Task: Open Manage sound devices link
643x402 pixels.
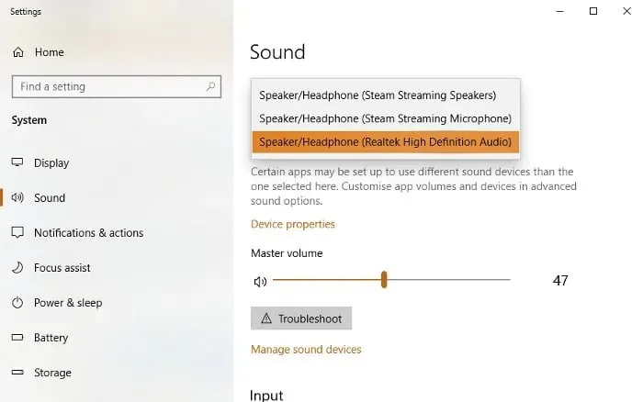Action: (x=306, y=349)
